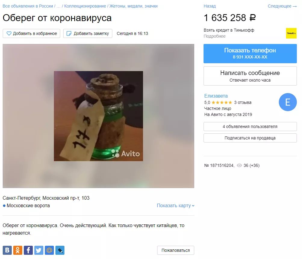Click Показать телефон button

pos(250,54)
